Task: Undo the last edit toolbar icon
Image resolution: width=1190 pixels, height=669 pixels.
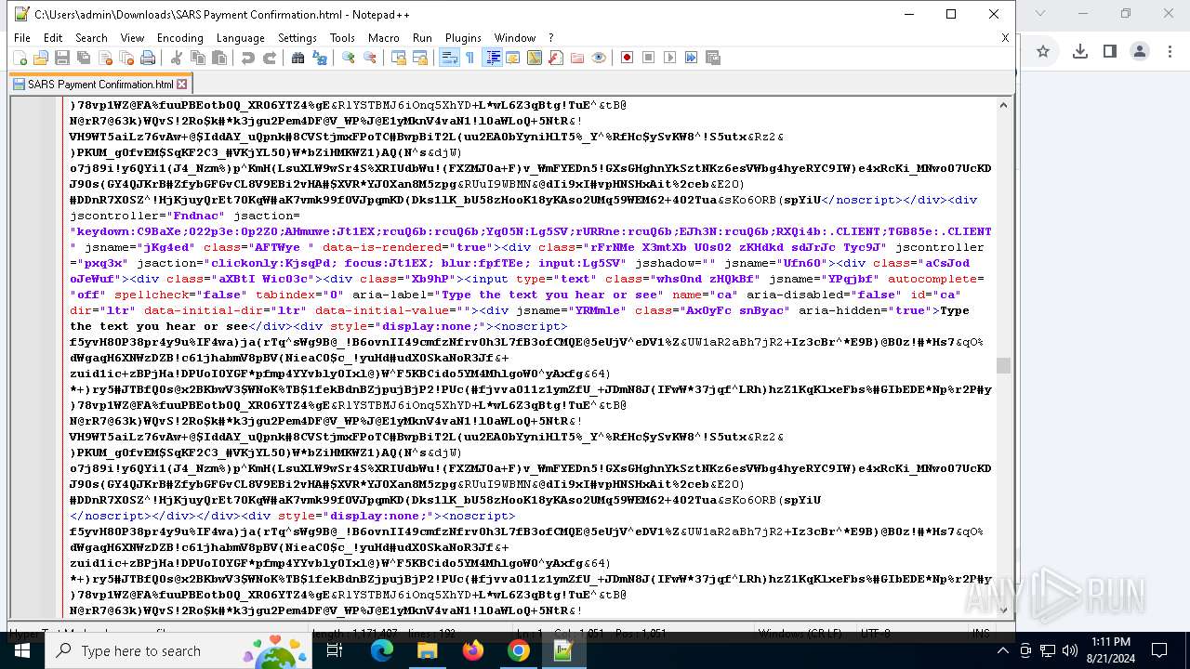Action: coord(248,58)
